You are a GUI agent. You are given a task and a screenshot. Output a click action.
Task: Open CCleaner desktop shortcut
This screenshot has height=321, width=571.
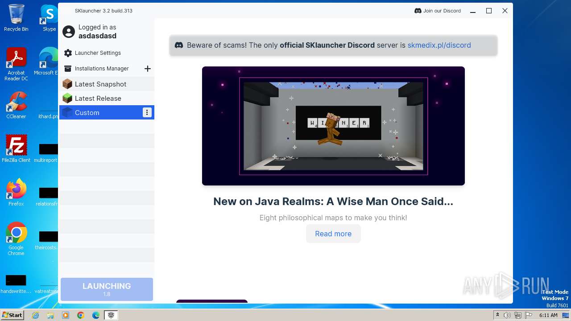click(x=16, y=105)
